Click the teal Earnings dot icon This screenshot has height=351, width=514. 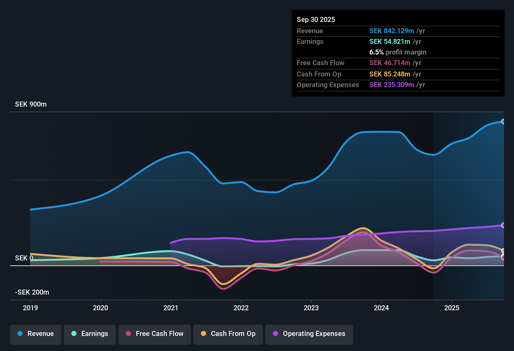(x=74, y=334)
